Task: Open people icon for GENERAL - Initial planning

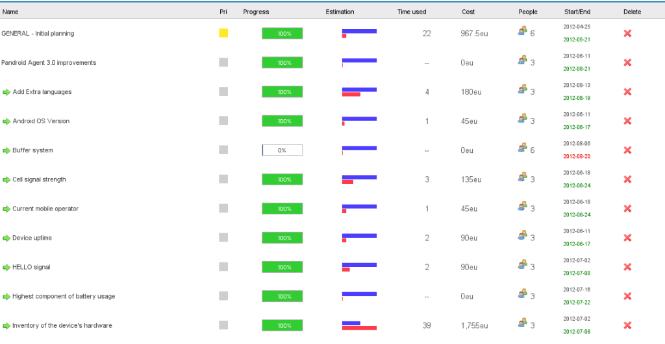Action: 523,31
